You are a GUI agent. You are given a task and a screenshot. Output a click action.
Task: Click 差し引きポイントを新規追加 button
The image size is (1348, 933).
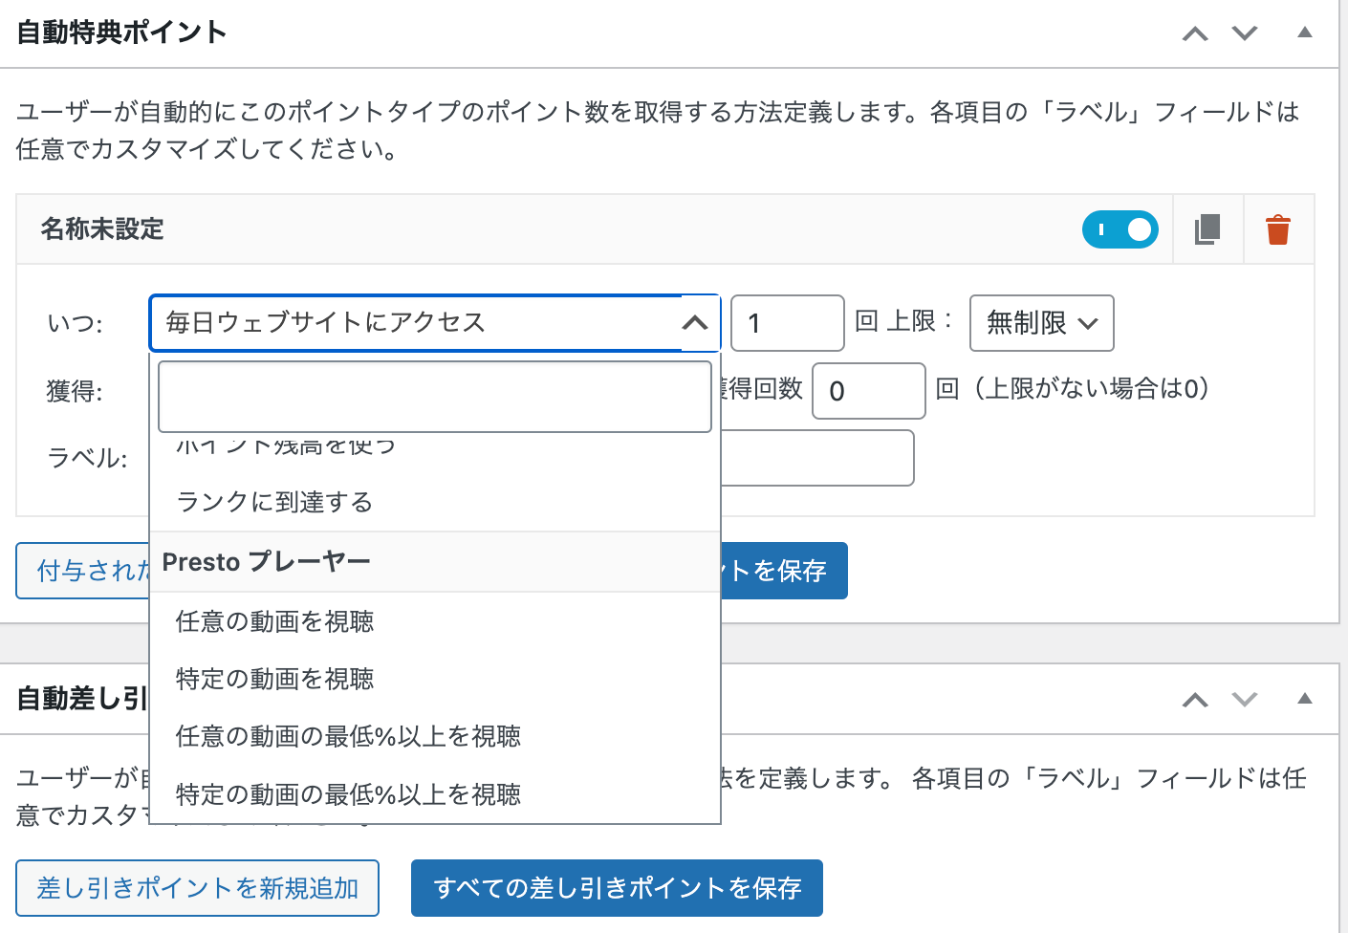pyautogui.click(x=198, y=888)
